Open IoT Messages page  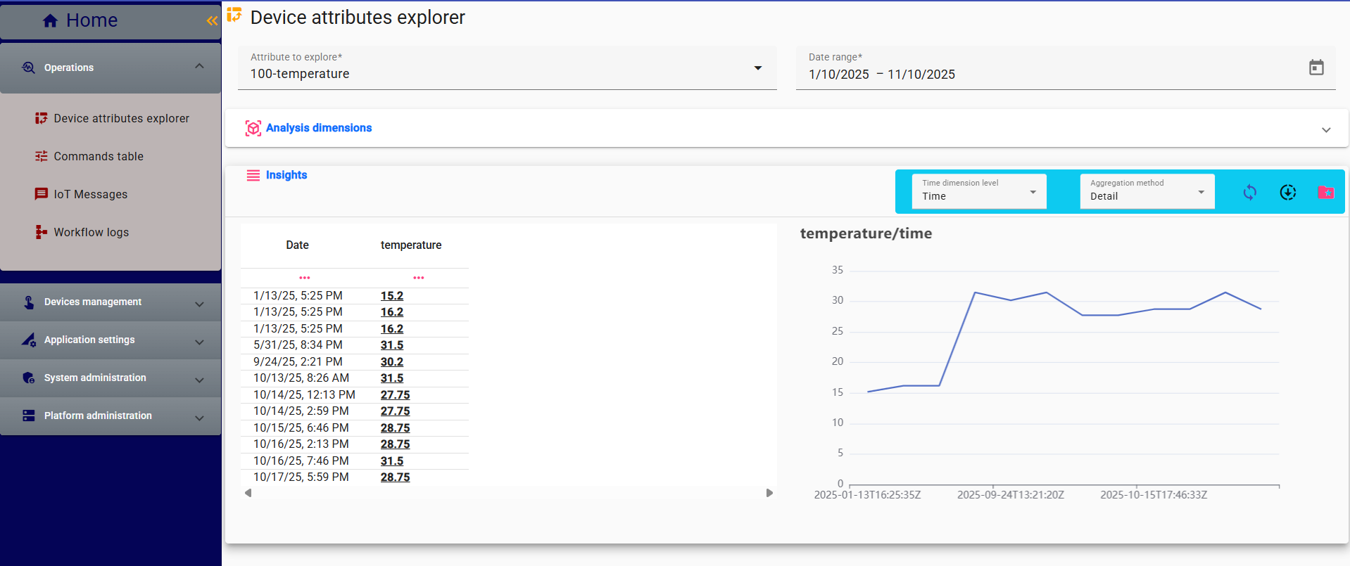point(90,194)
